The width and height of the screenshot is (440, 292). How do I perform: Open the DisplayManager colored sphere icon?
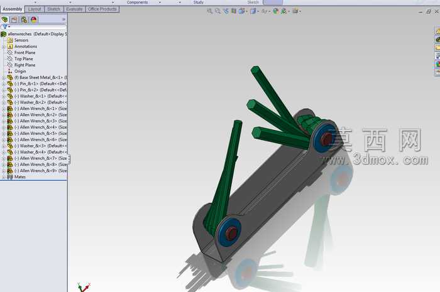(x=34, y=19)
